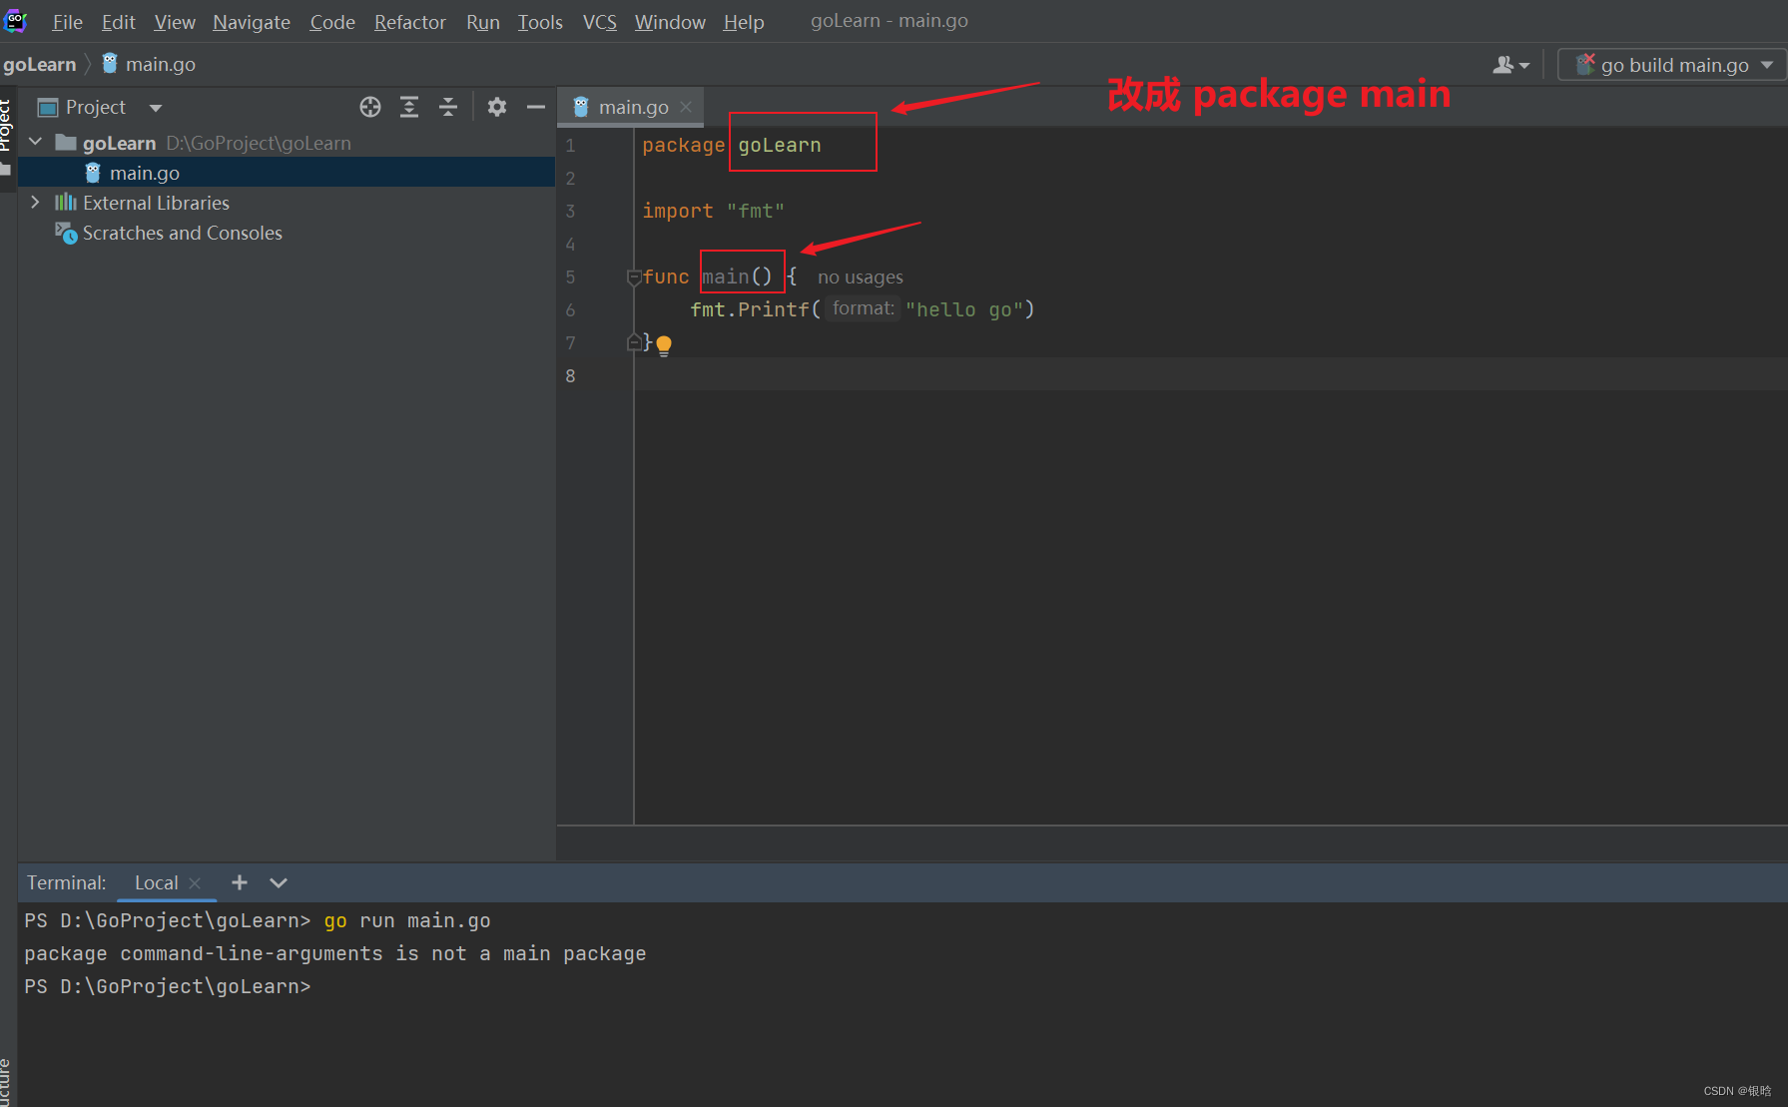Open the terminal tabs dropdown chevron
Image resolution: width=1788 pixels, height=1107 pixels.
click(278, 882)
